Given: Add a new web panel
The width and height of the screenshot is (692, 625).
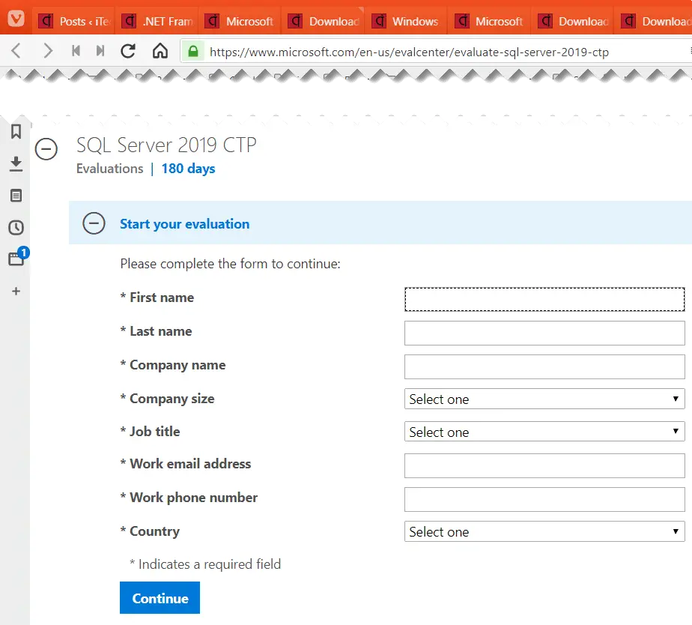Looking at the screenshot, I should click(x=16, y=292).
